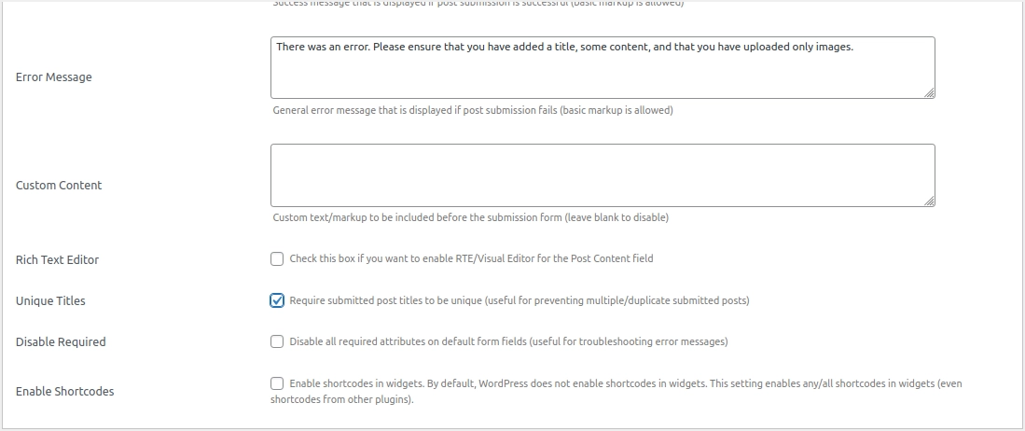The image size is (1025, 431).
Task: Click the "Enable Shortcodes" row label
Action: coord(65,392)
